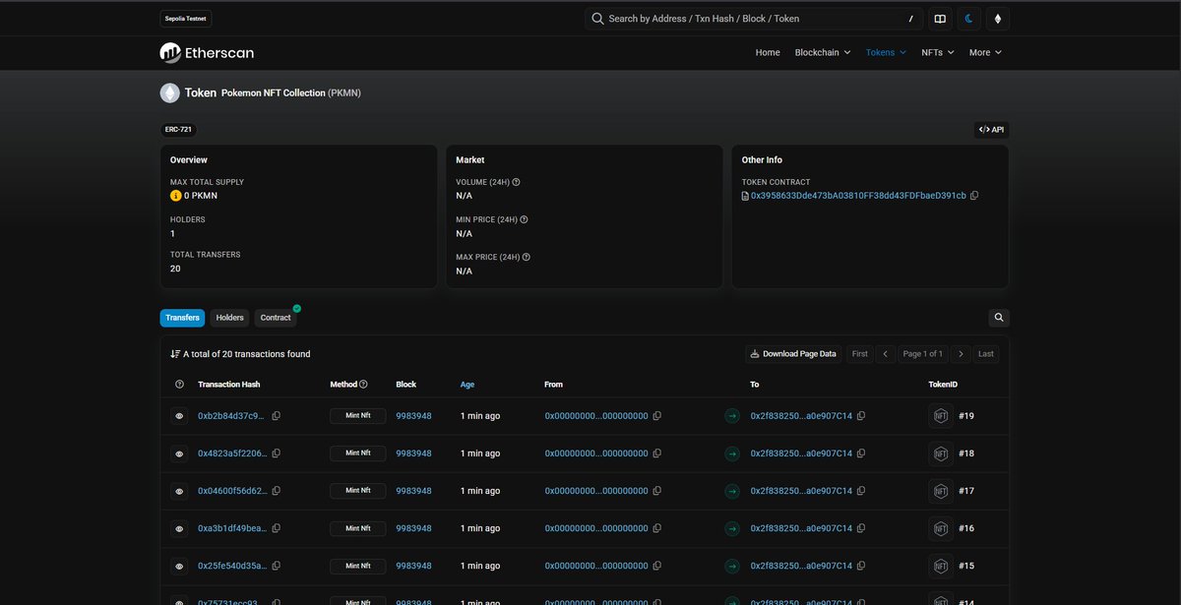Screen dimensions: 1181x605
Task: Select the Holders tab
Action: coord(229,318)
